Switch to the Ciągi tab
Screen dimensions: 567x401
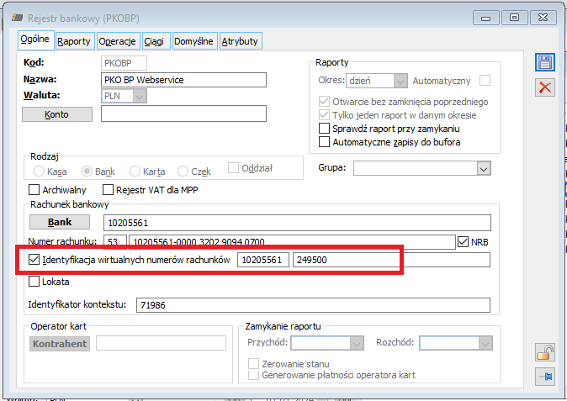[x=155, y=41]
